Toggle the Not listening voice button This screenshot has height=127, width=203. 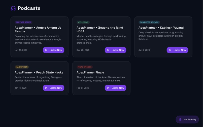(x=187, y=119)
